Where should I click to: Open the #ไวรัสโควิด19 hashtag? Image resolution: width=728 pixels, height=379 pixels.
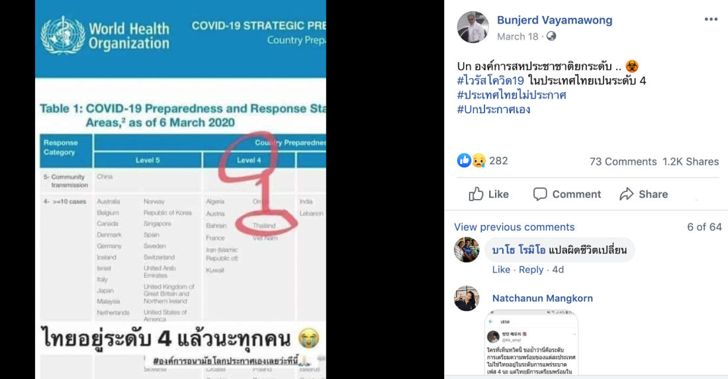coord(490,81)
